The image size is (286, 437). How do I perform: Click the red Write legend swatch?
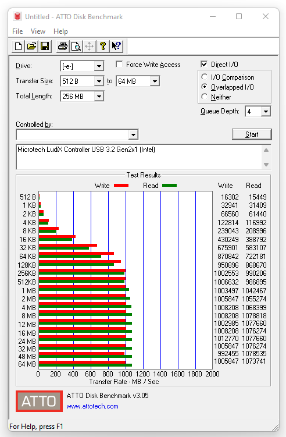pos(121,186)
